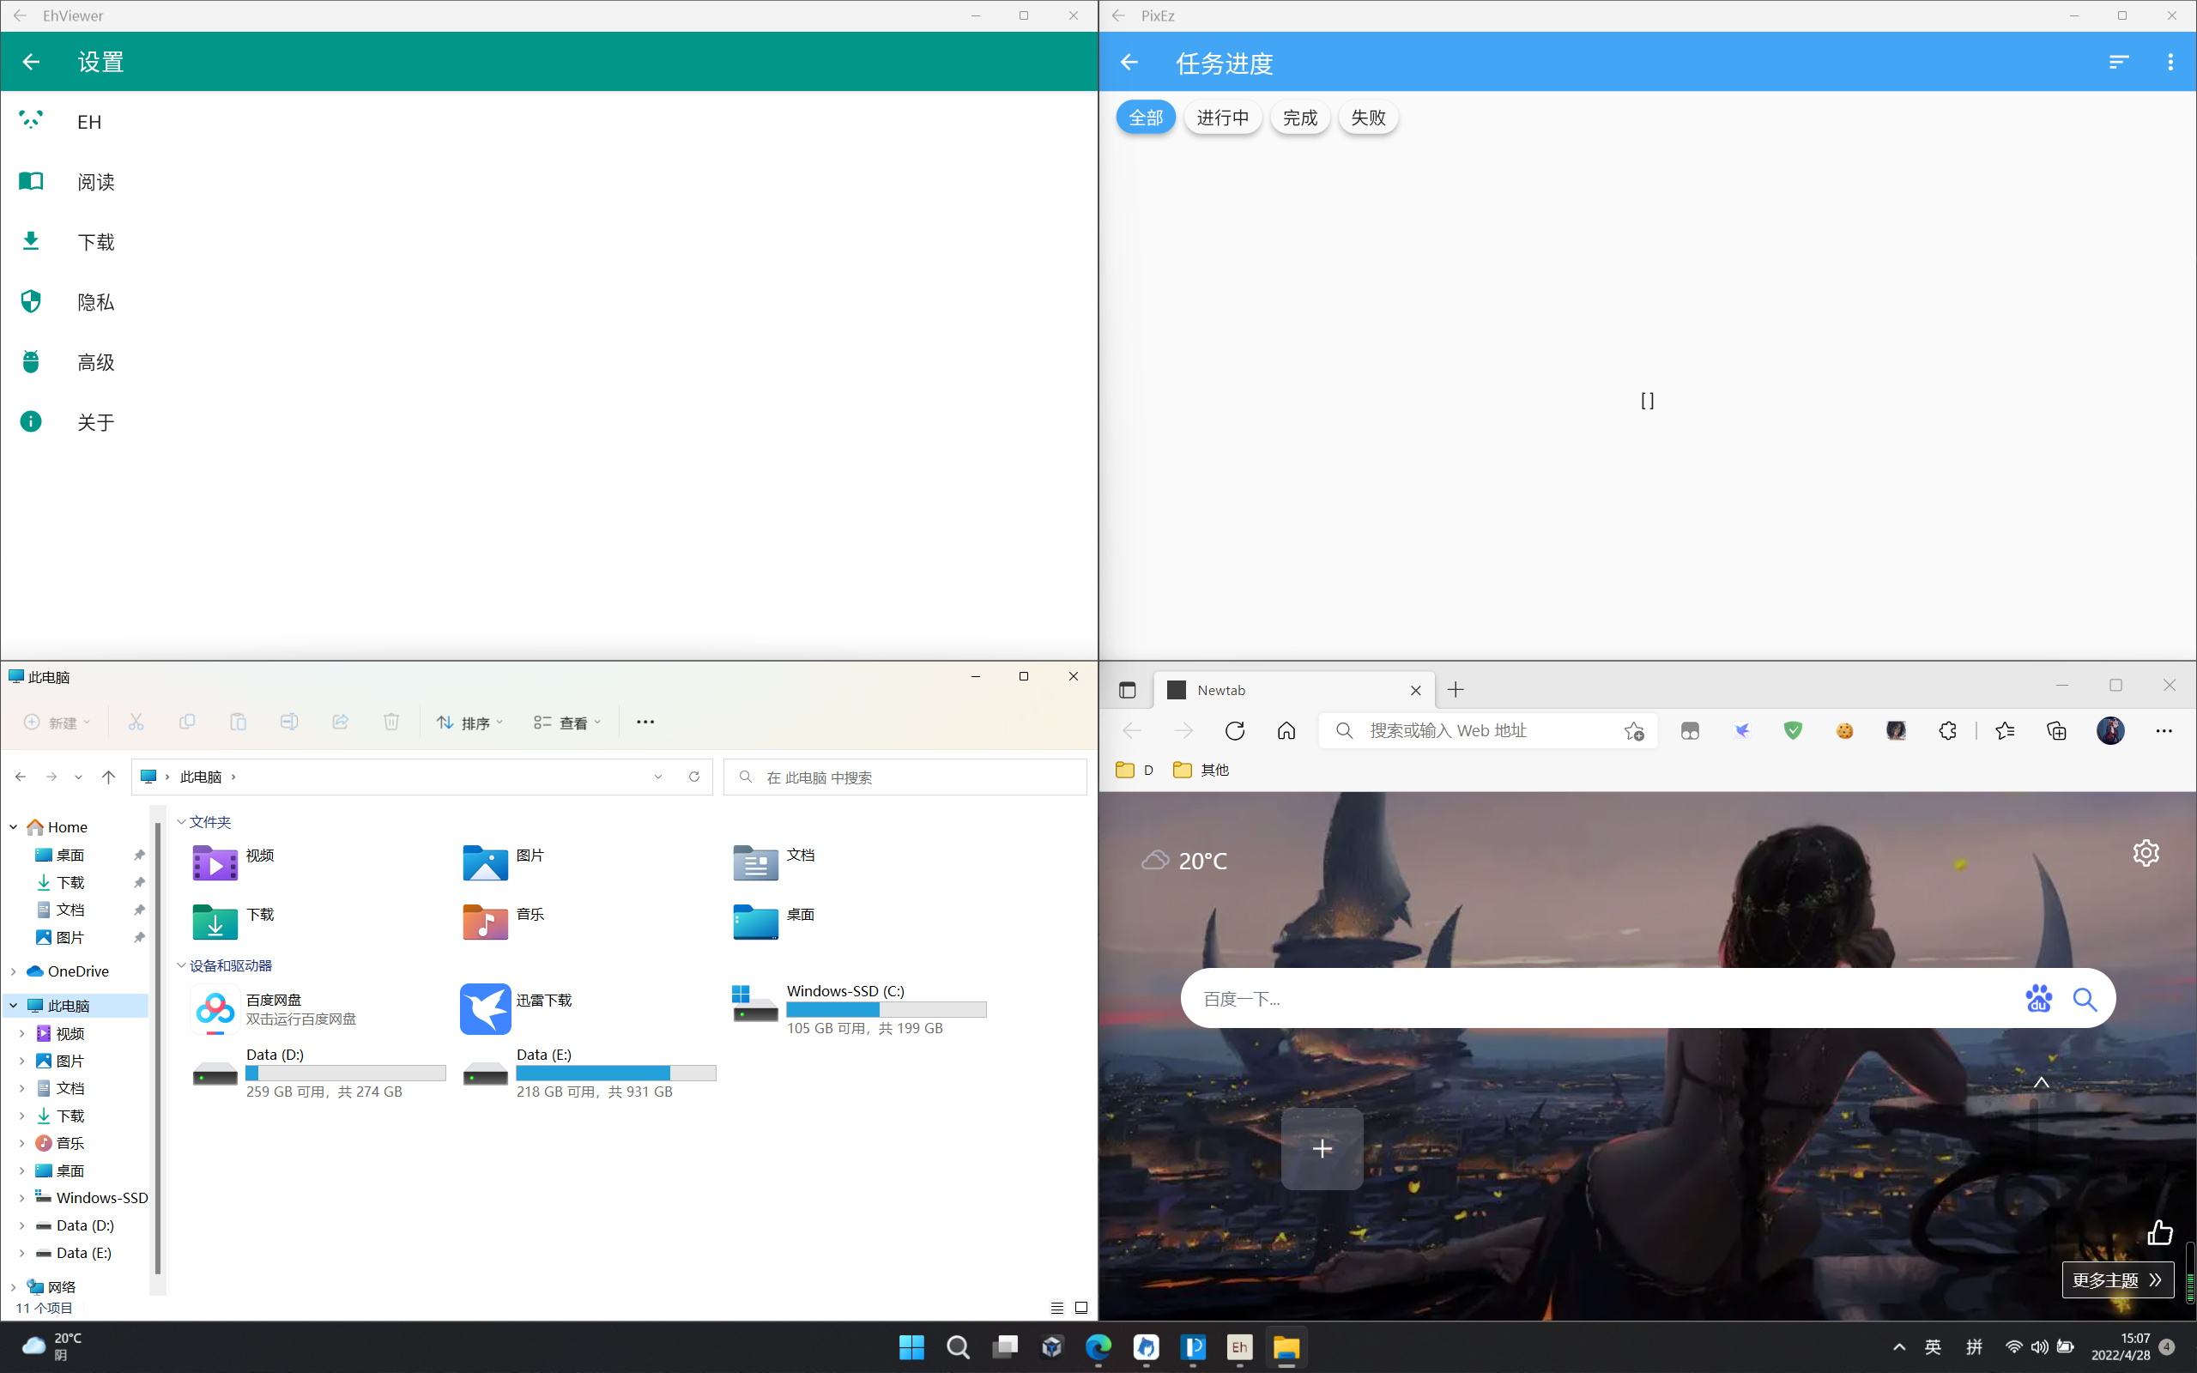
Task: Go up one folder level in File Explorer
Action: [109, 777]
